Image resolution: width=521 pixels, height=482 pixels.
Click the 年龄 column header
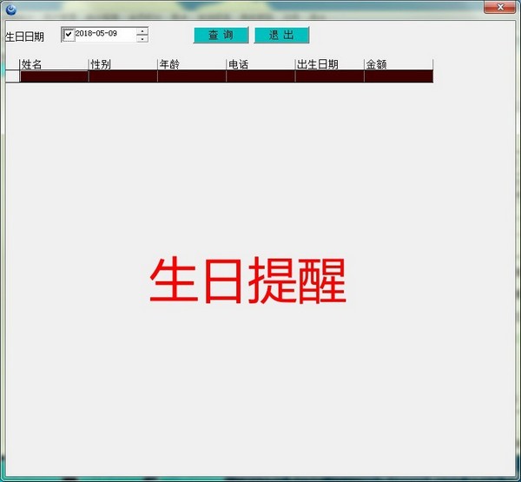point(192,64)
